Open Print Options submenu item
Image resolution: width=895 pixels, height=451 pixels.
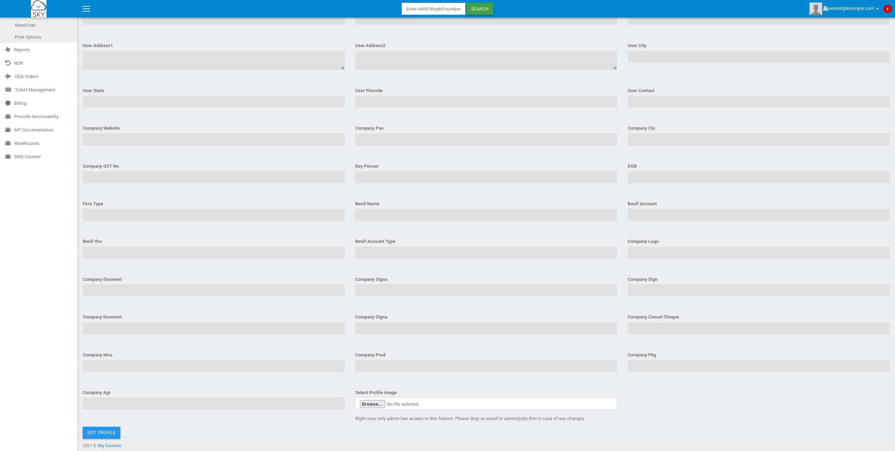[x=28, y=37]
